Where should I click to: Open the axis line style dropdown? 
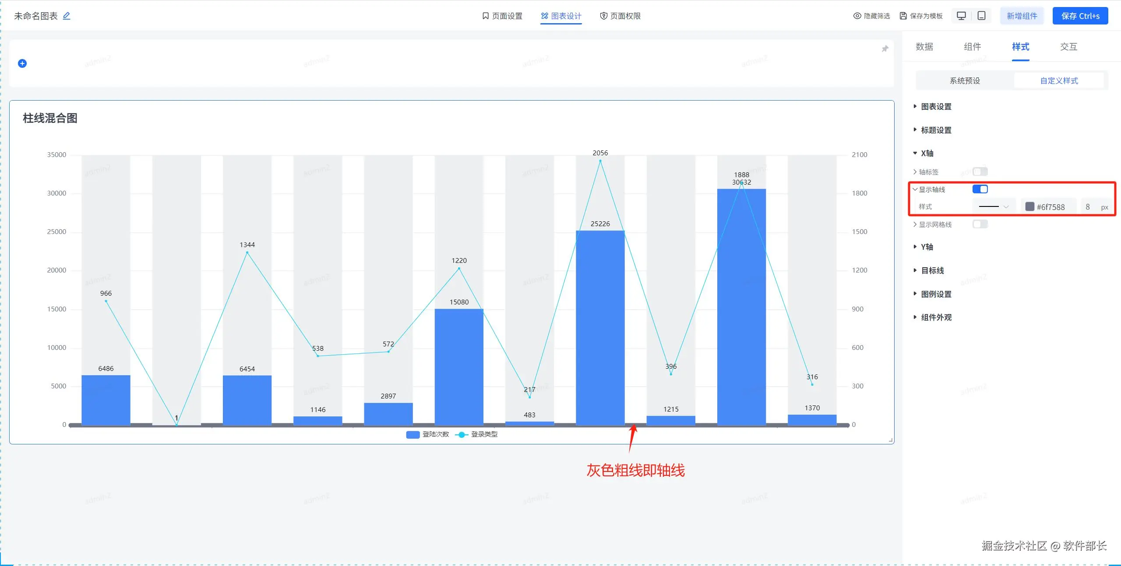point(994,206)
